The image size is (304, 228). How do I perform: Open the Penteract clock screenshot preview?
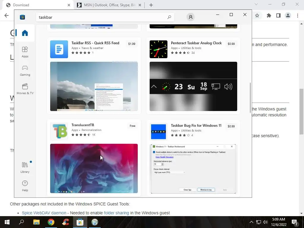tap(193, 86)
